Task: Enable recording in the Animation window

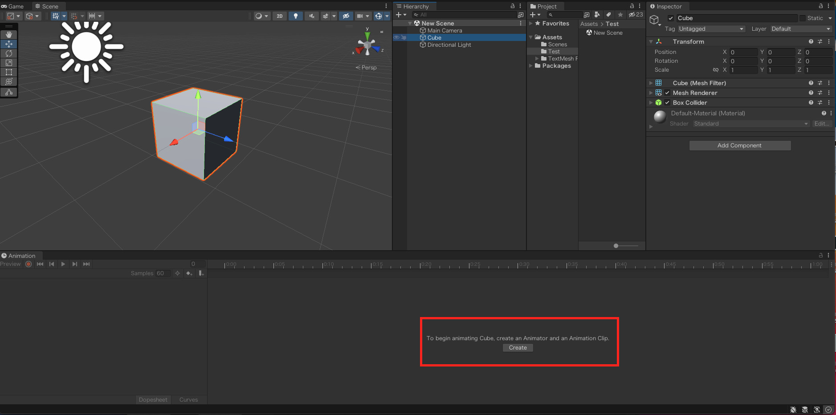Action: [x=28, y=264]
